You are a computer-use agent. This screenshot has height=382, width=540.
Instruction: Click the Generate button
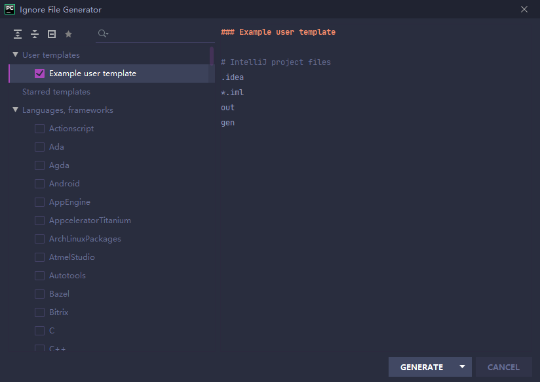(x=421, y=367)
